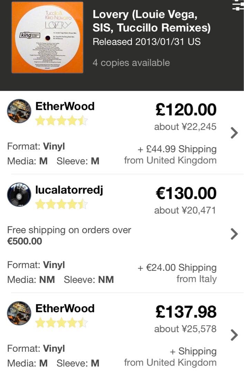Image resolution: width=244 pixels, height=373 pixels.
Task: Check star rating of first EtherWood listing
Action: tap(62, 121)
